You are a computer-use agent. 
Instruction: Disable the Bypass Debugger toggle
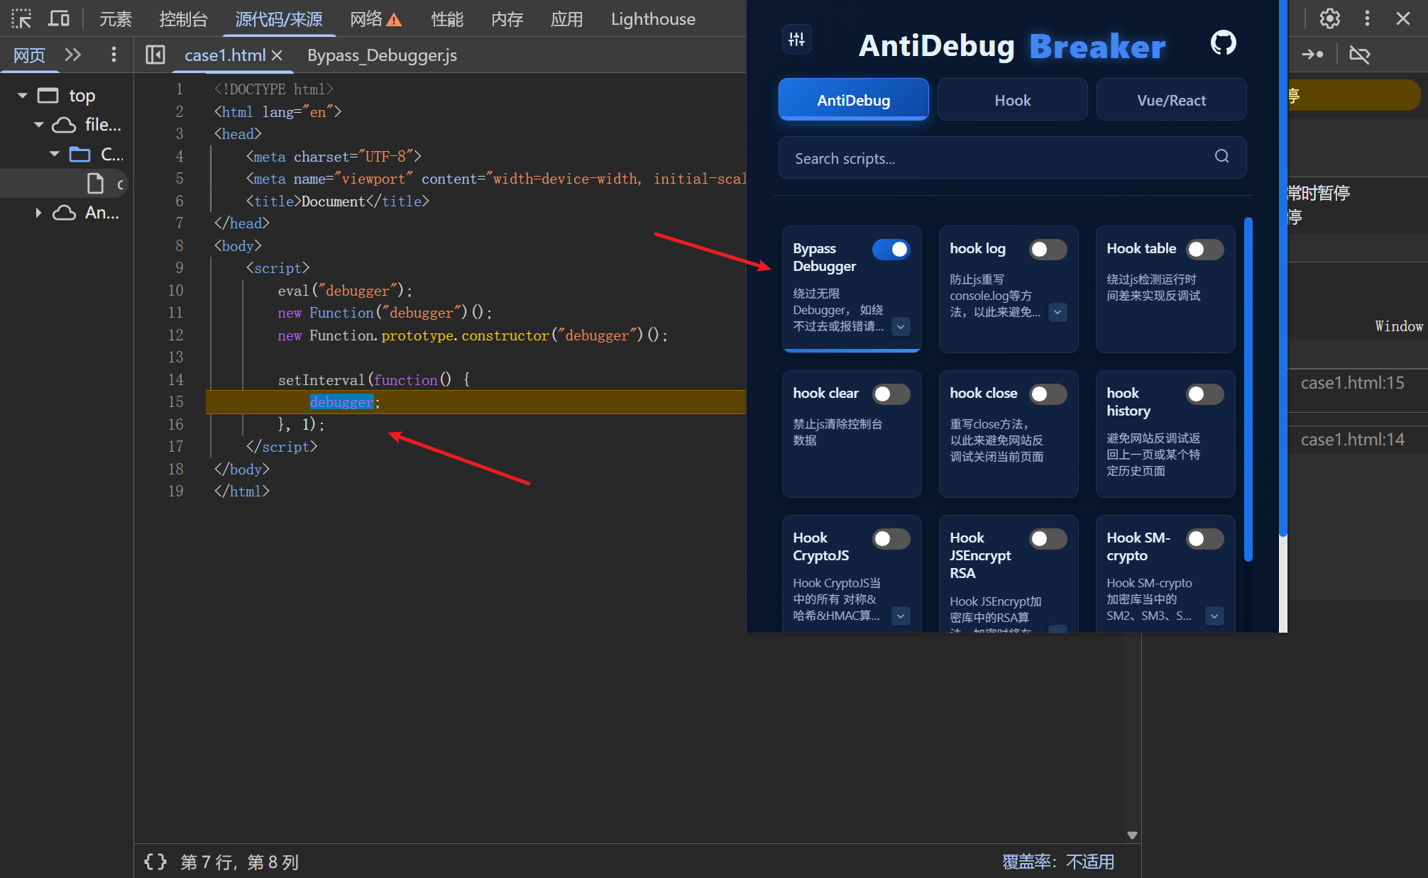pyautogui.click(x=891, y=250)
